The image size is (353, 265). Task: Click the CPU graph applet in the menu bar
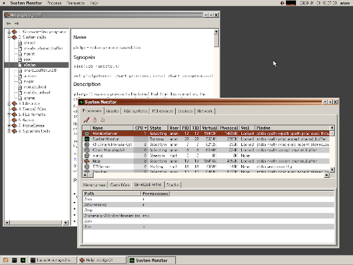pyautogui.click(x=291, y=3)
